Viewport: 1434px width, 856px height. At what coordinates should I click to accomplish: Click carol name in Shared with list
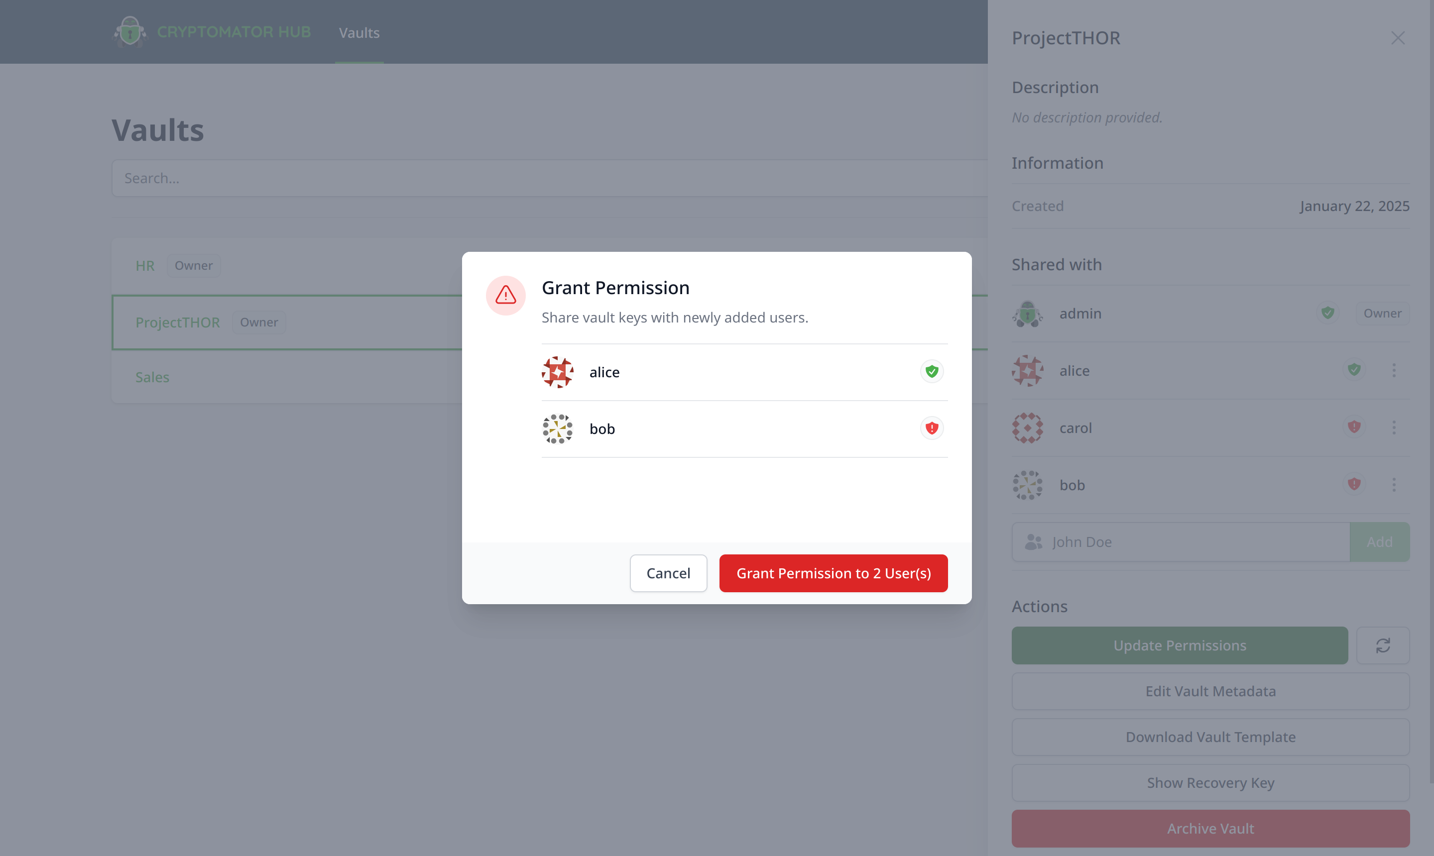coord(1075,428)
